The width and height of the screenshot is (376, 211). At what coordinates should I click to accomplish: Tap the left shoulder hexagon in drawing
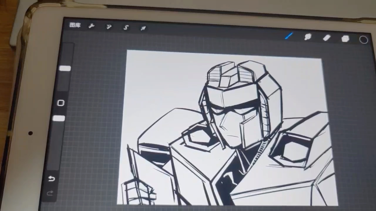click(x=197, y=138)
